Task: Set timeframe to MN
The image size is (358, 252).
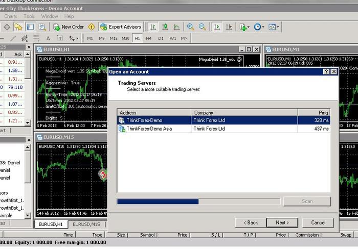Action: click(x=184, y=38)
